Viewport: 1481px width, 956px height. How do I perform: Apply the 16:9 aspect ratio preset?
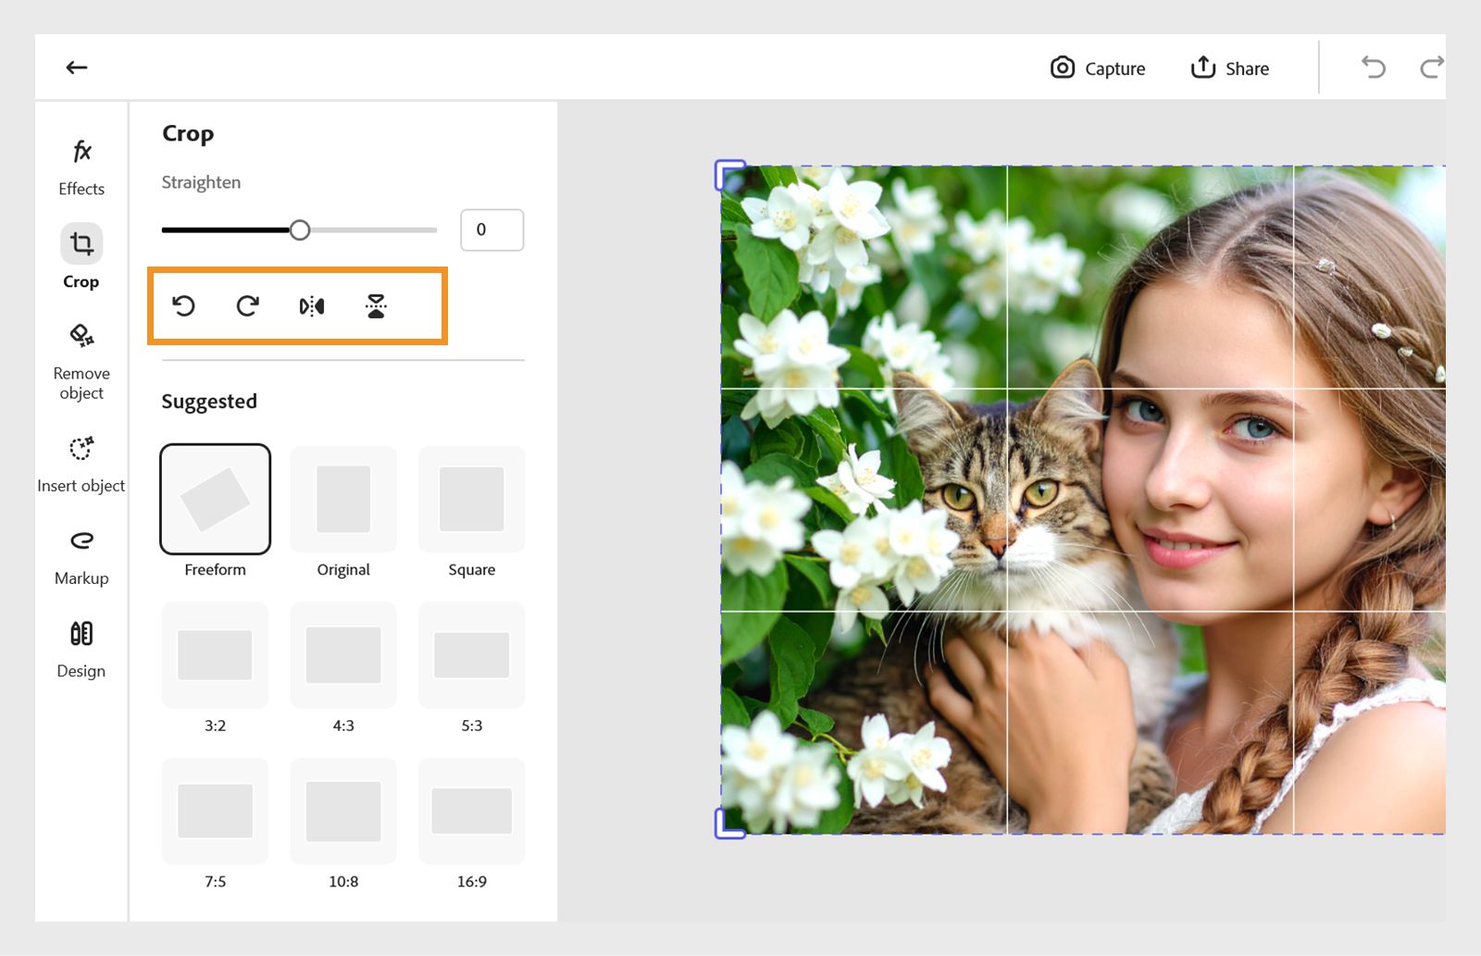pyautogui.click(x=471, y=811)
